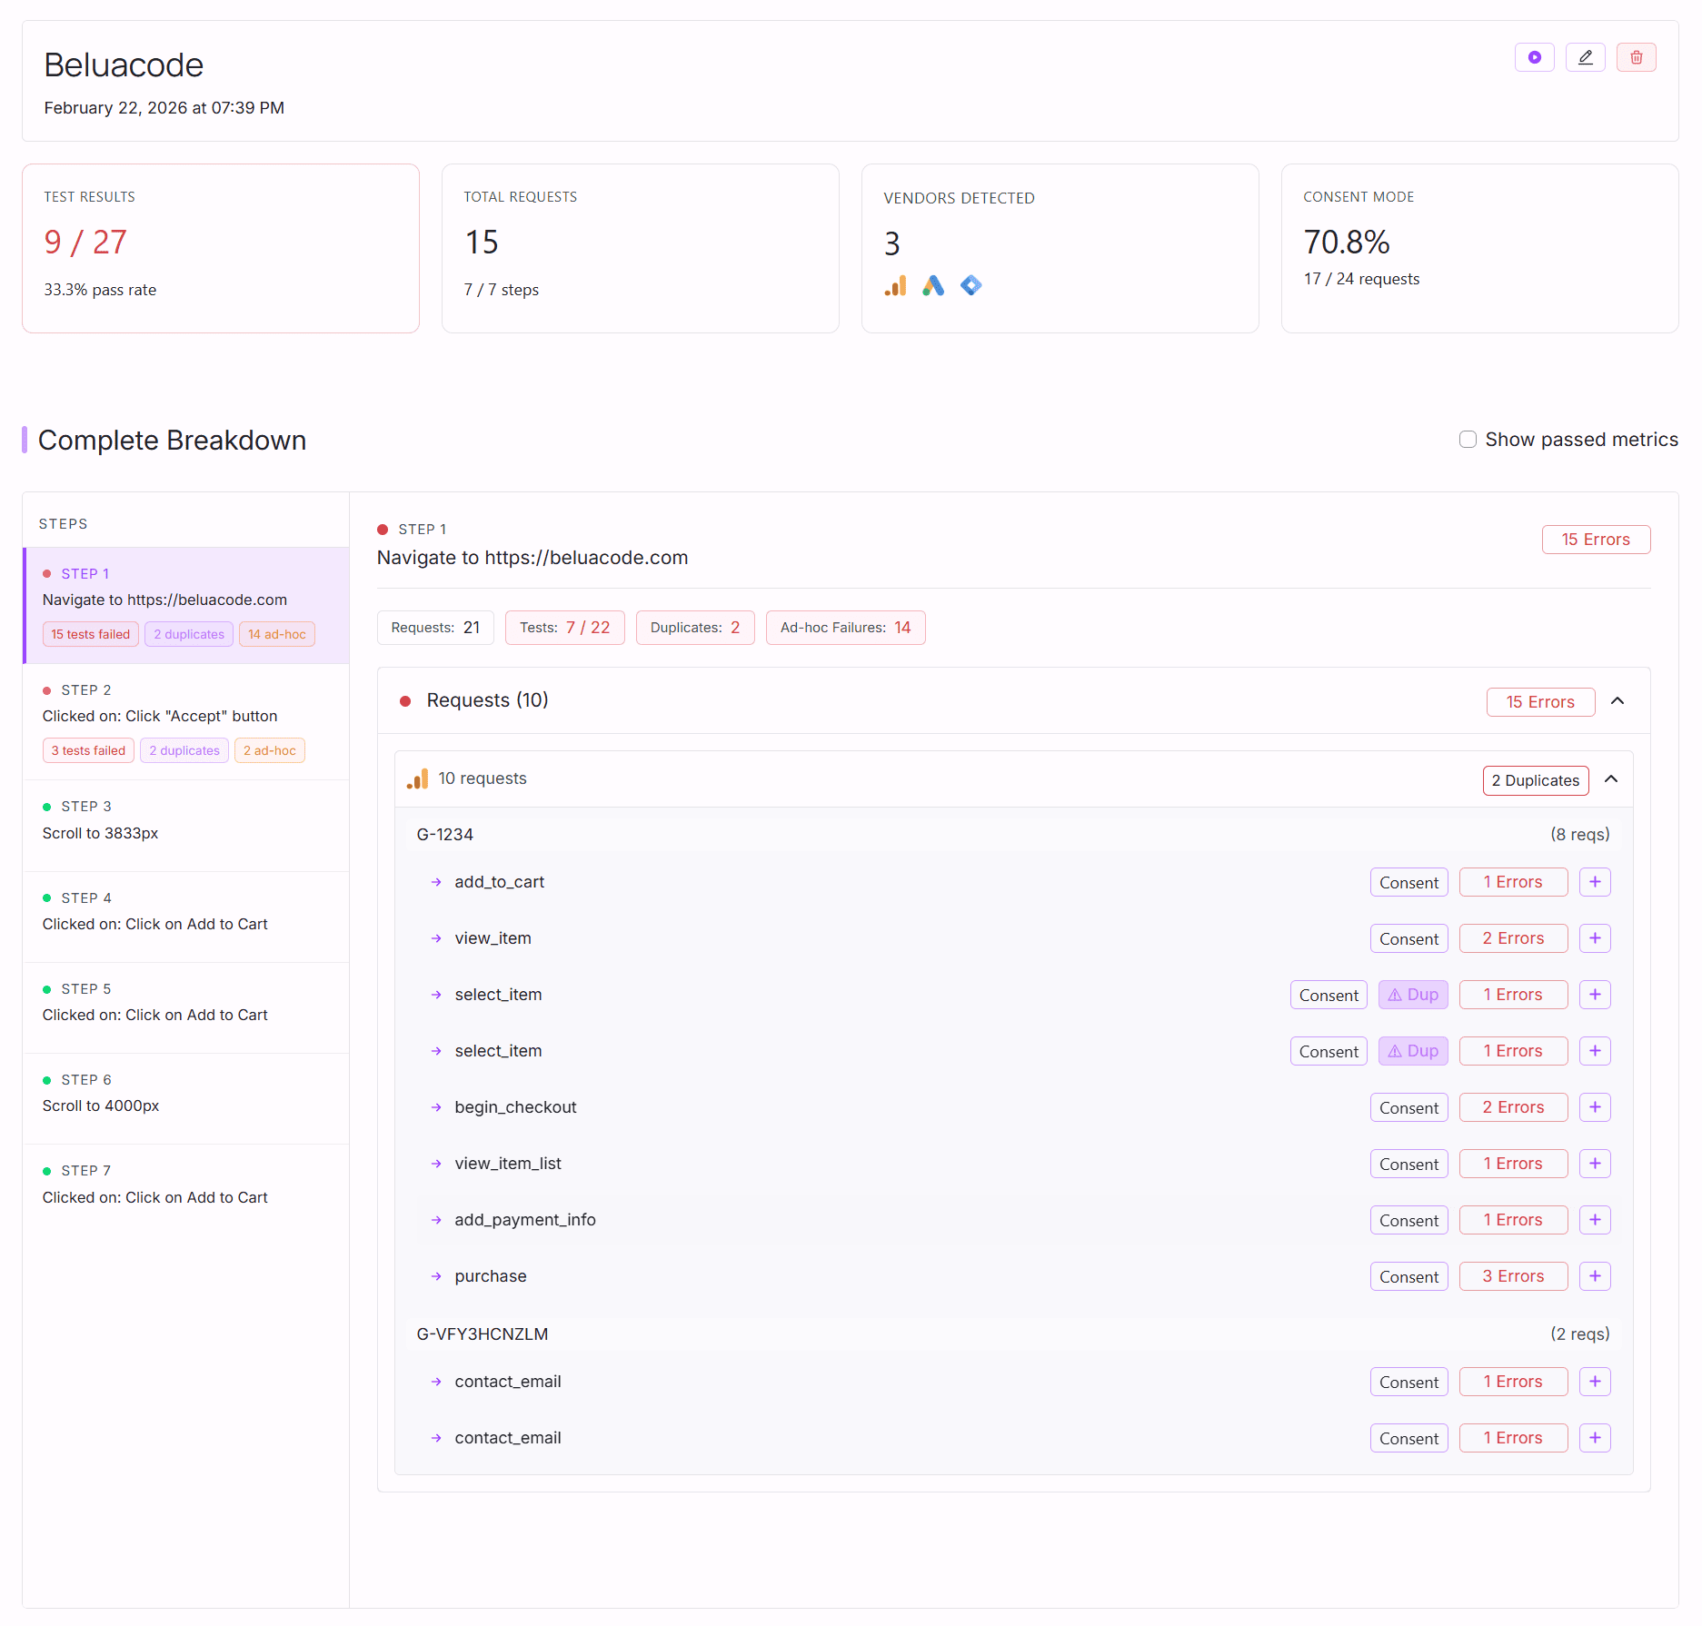
Task: Expand details with plus icon on purchase row
Action: pyautogui.click(x=1595, y=1276)
